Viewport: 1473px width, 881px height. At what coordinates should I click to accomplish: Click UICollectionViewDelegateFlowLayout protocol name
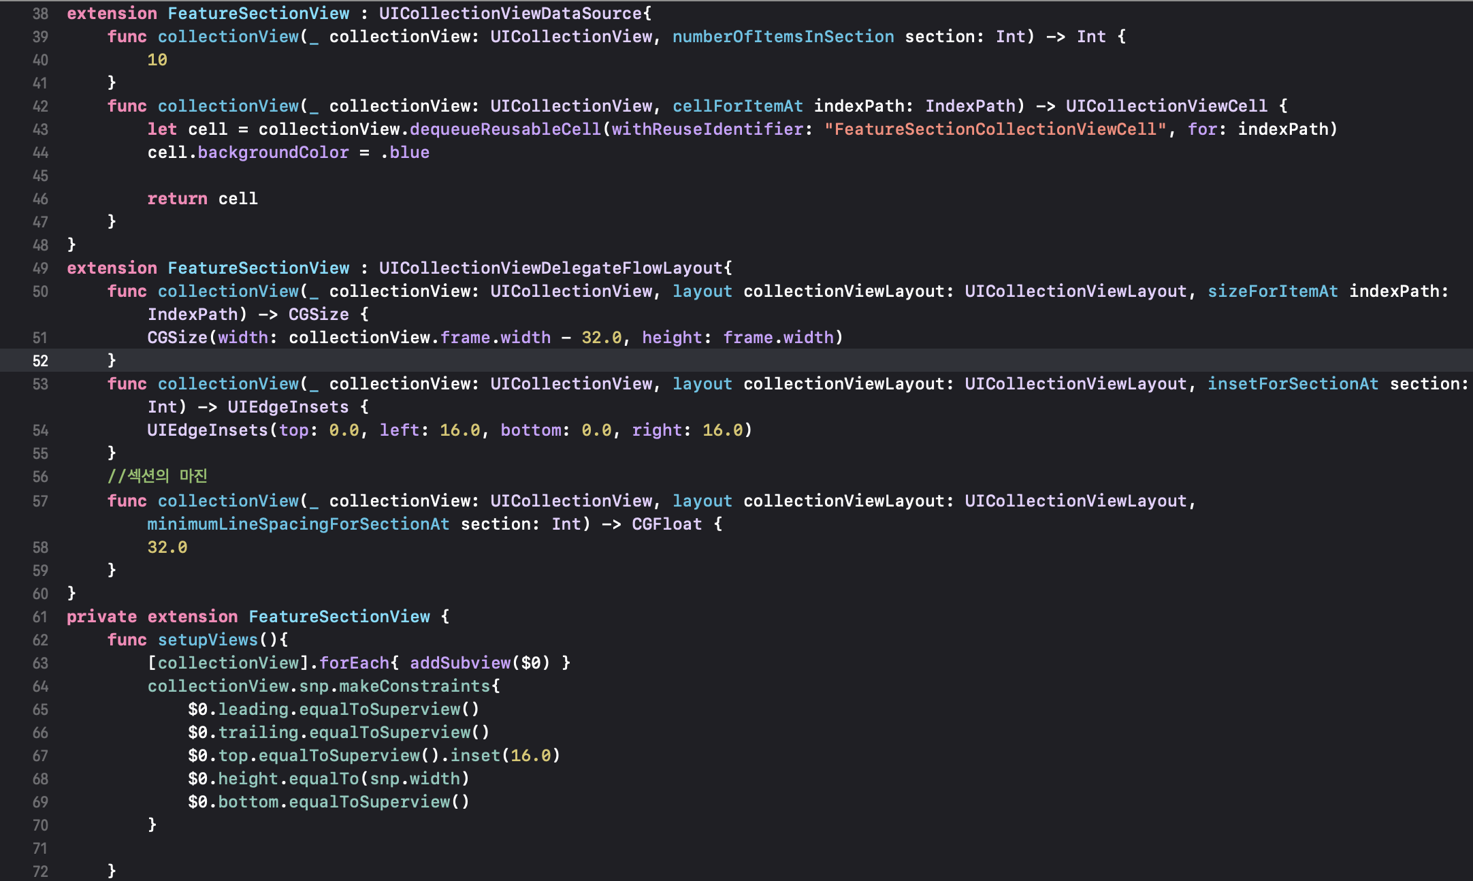point(551,268)
